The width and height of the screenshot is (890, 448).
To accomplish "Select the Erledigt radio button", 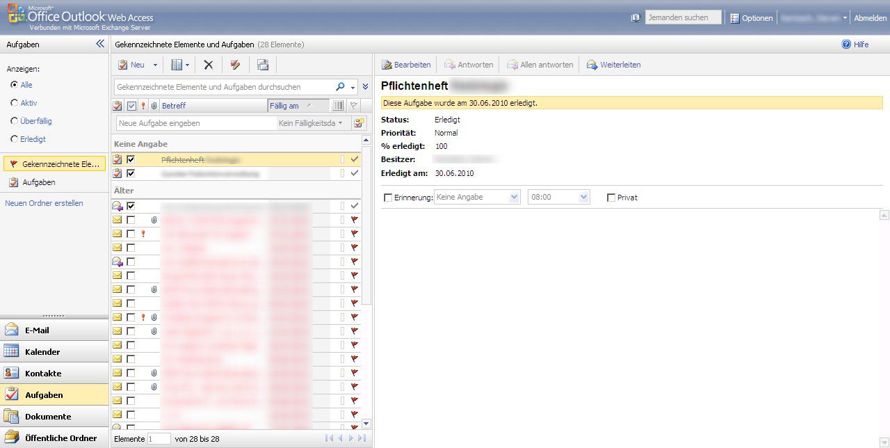I will tap(15, 139).
